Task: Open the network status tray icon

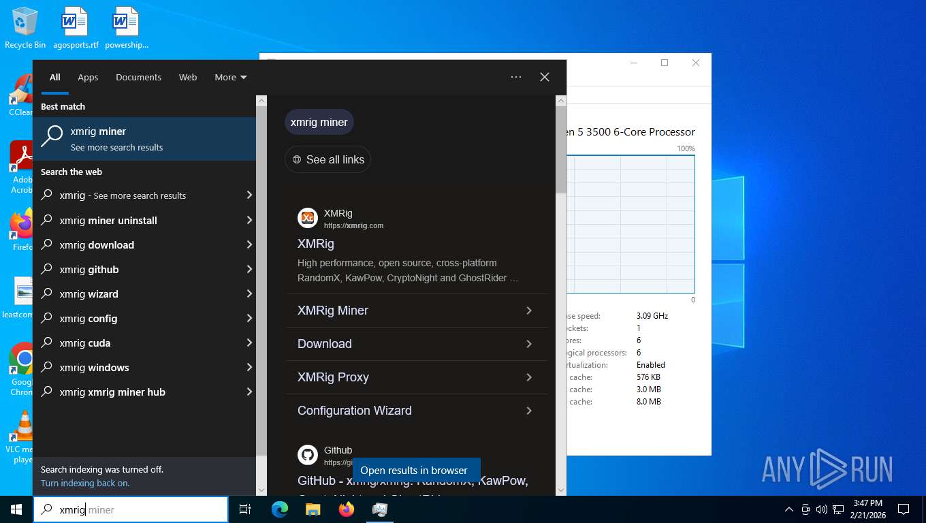Action: tap(838, 509)
